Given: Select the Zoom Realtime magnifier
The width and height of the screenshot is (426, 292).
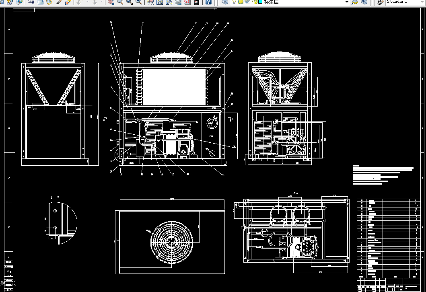Looking at the screenshot, I should click(120, 2).
